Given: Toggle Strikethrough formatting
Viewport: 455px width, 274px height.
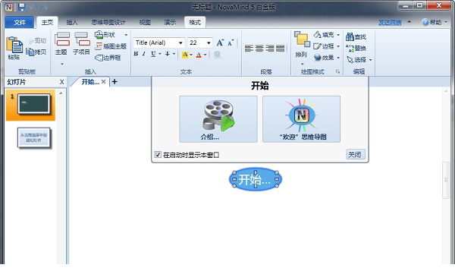Looking at the screenshot, I should coord(168,54).
